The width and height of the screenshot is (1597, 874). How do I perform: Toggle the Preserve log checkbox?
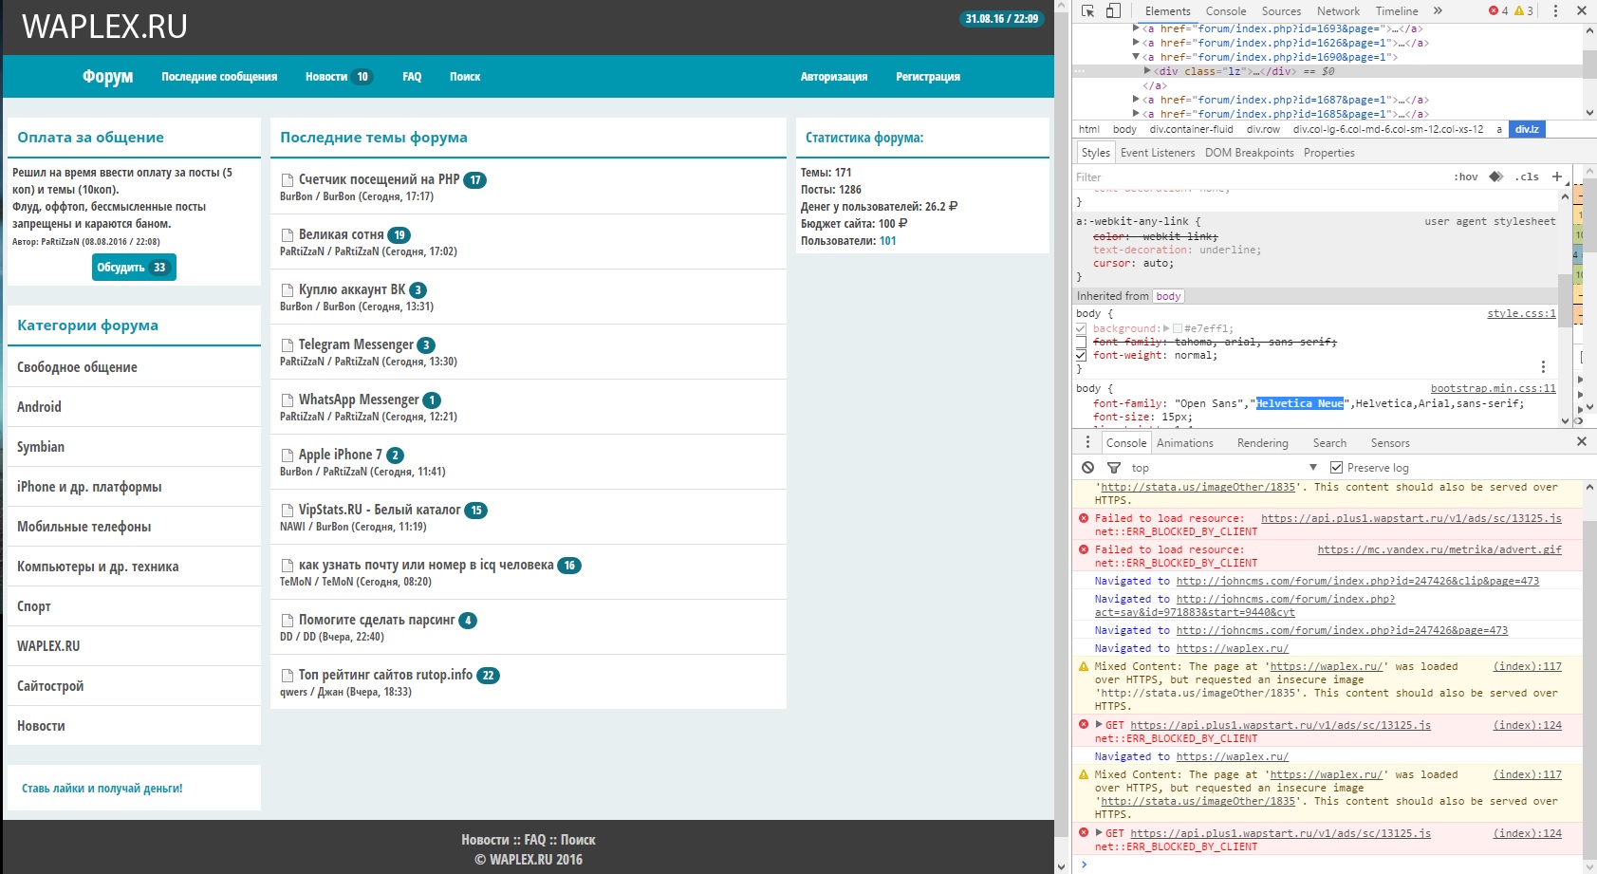(1336, 468)
